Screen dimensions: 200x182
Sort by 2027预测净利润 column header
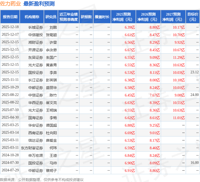click(173, 17)
